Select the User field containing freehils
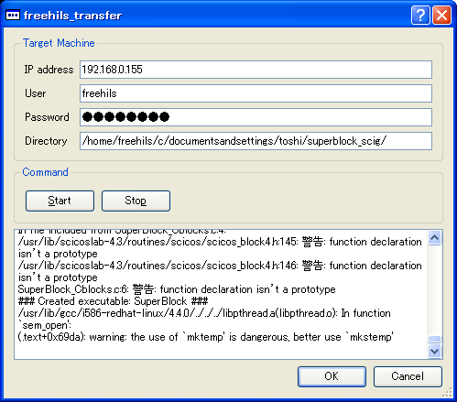The image size is (457, 402). (x=256, y=93)
